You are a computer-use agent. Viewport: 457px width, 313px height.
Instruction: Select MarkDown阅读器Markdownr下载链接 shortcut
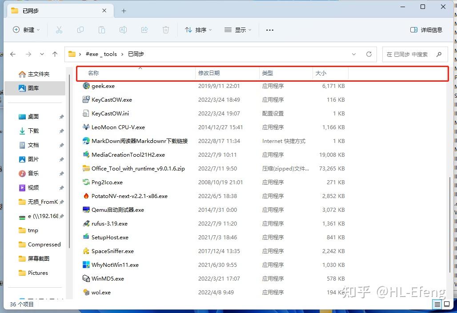(x=139, y=141)
